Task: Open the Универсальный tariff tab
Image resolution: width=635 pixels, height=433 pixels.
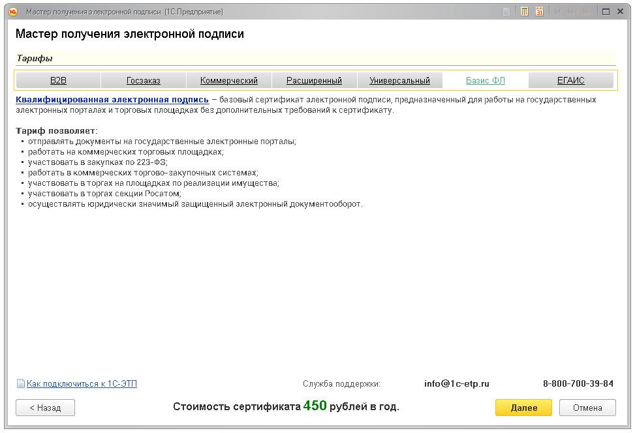Action: (x=399, y=80)
